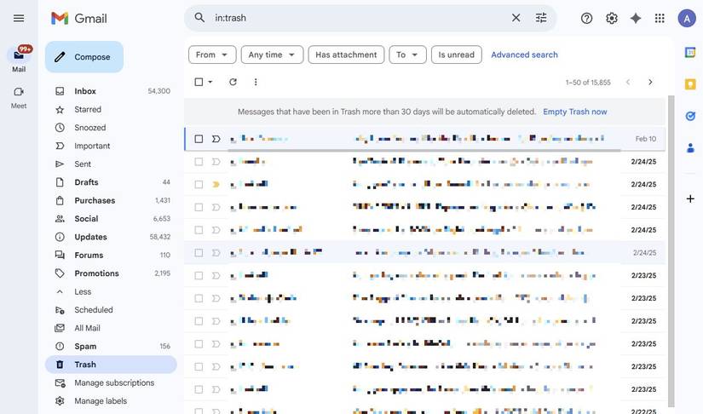Switch to Meet in the left rail
703x414 pixels.
coord(19,97)
